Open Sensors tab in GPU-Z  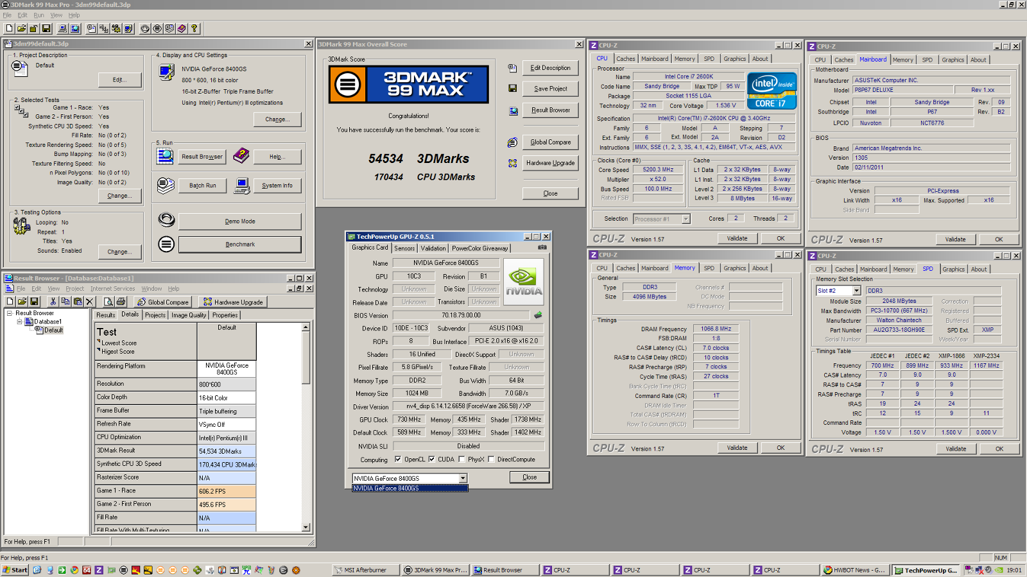[x=404, y=248]
